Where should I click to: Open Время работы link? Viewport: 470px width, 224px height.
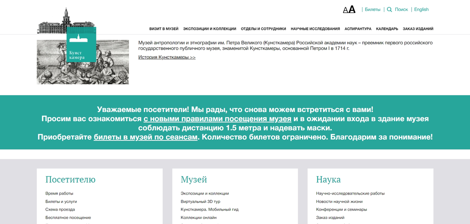[x=59, y=193]
